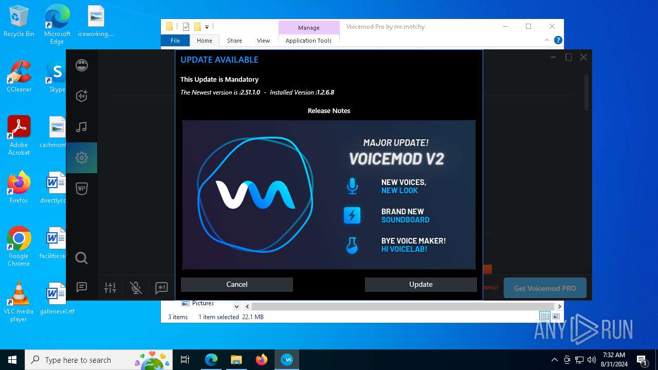The image size is (658, 370).
Task: Toggle the censor speech bubble icon
Action: click(161, 288)
